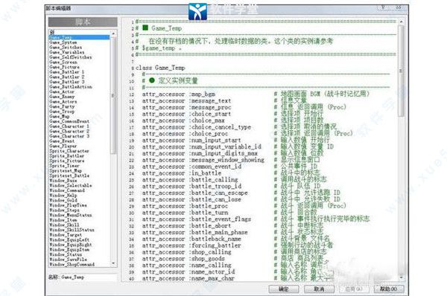447x296 pixels.
Task: Click the 应用 (Apply) button
Action: point(354,289)
